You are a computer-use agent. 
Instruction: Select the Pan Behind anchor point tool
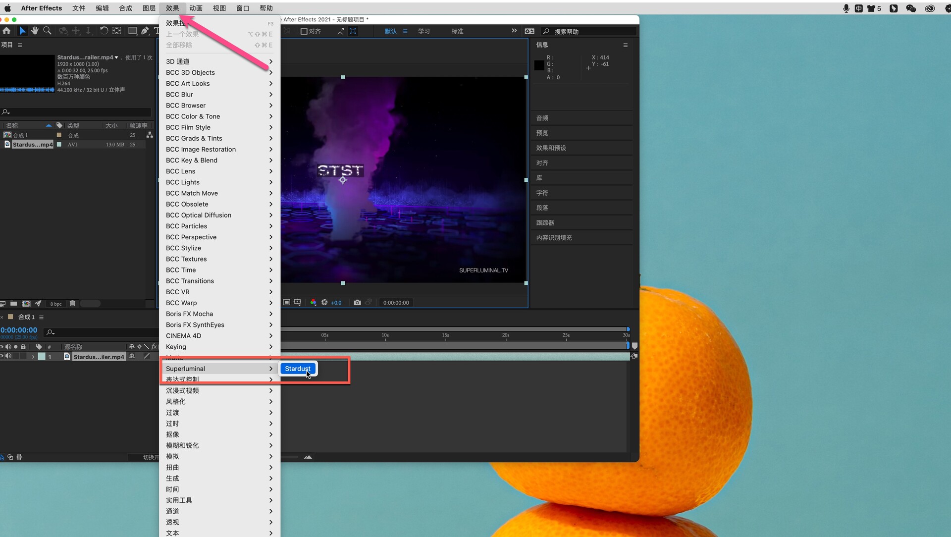117,31
